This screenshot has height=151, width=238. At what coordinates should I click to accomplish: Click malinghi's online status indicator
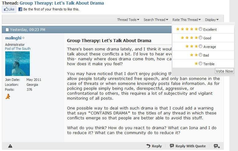[23, 38]
